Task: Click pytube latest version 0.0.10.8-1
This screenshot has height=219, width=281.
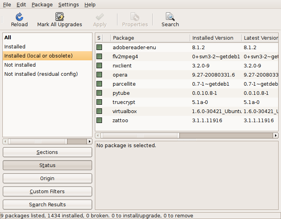Action: click(256, 93)
